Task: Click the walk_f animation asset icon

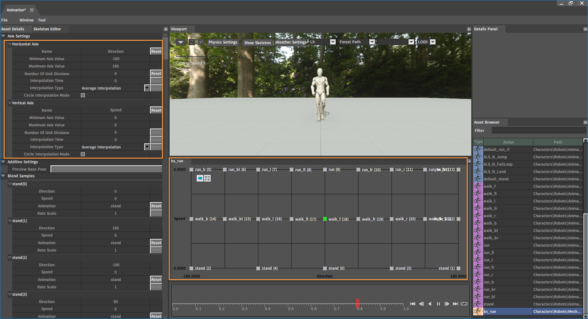Action: 478,186
